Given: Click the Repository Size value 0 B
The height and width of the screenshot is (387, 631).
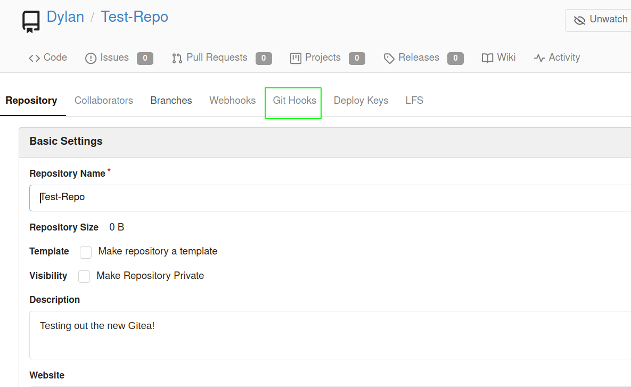Looking at the screenshot, I should pos(117,227).
